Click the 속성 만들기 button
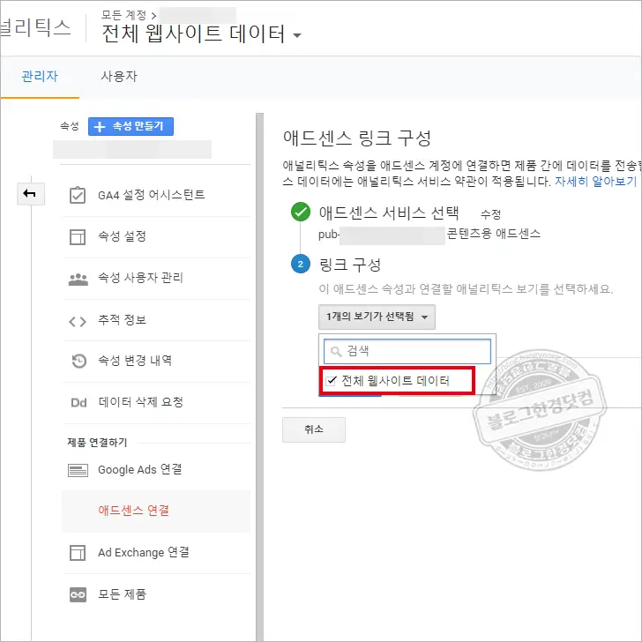Screen dimensions: 642x642 [131, 126]
